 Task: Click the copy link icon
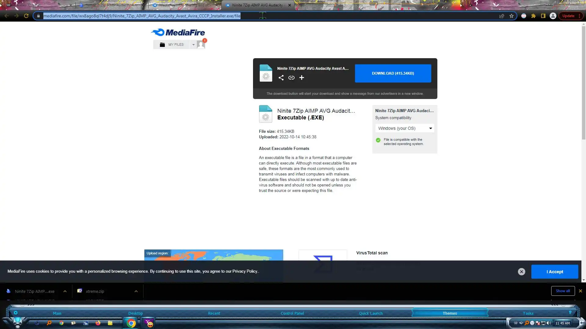291,78
